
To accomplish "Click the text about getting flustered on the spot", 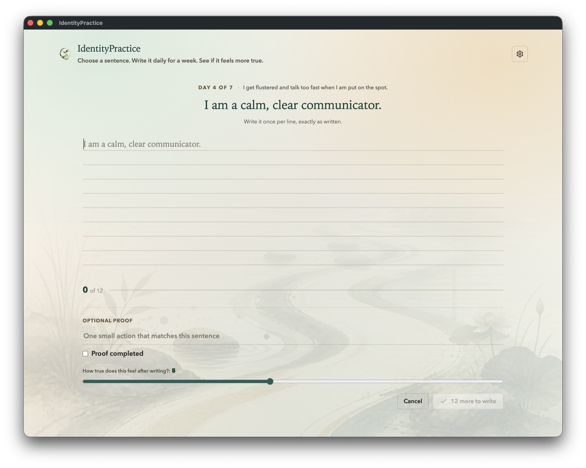I will (x=315, y=88).
